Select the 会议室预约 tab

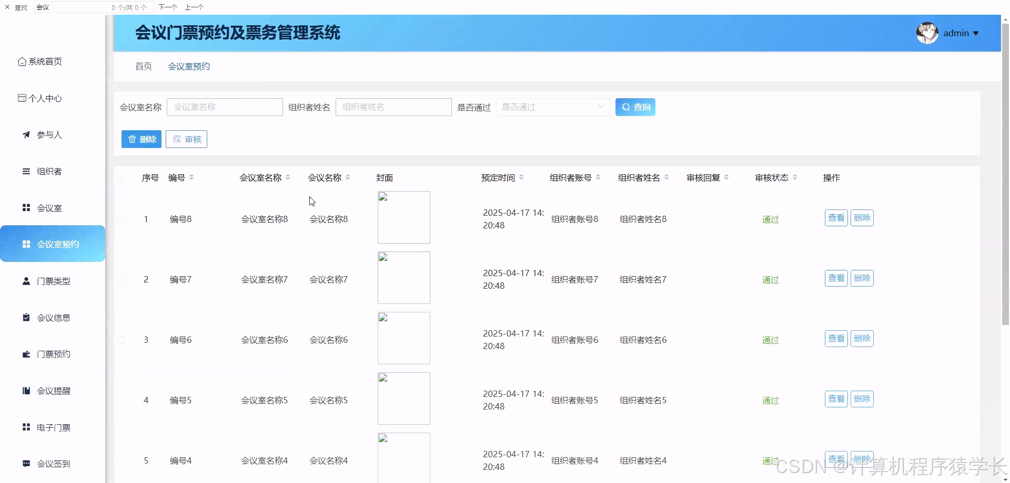[189, 66]
